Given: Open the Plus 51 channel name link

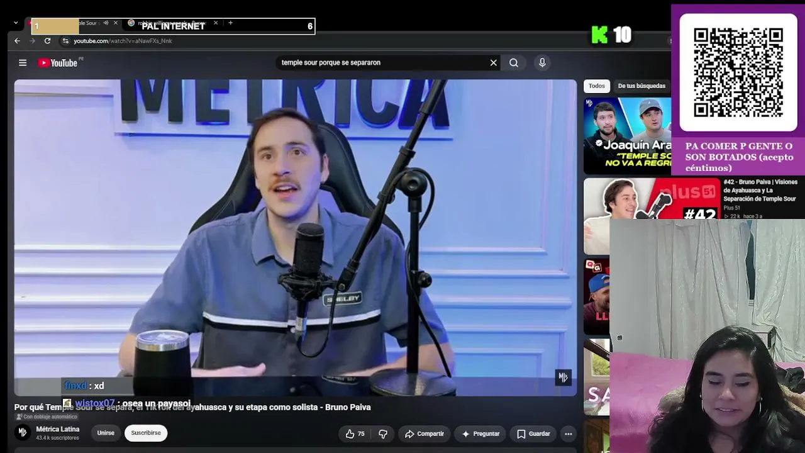Looking at the screenshot, I should [731, 208].
